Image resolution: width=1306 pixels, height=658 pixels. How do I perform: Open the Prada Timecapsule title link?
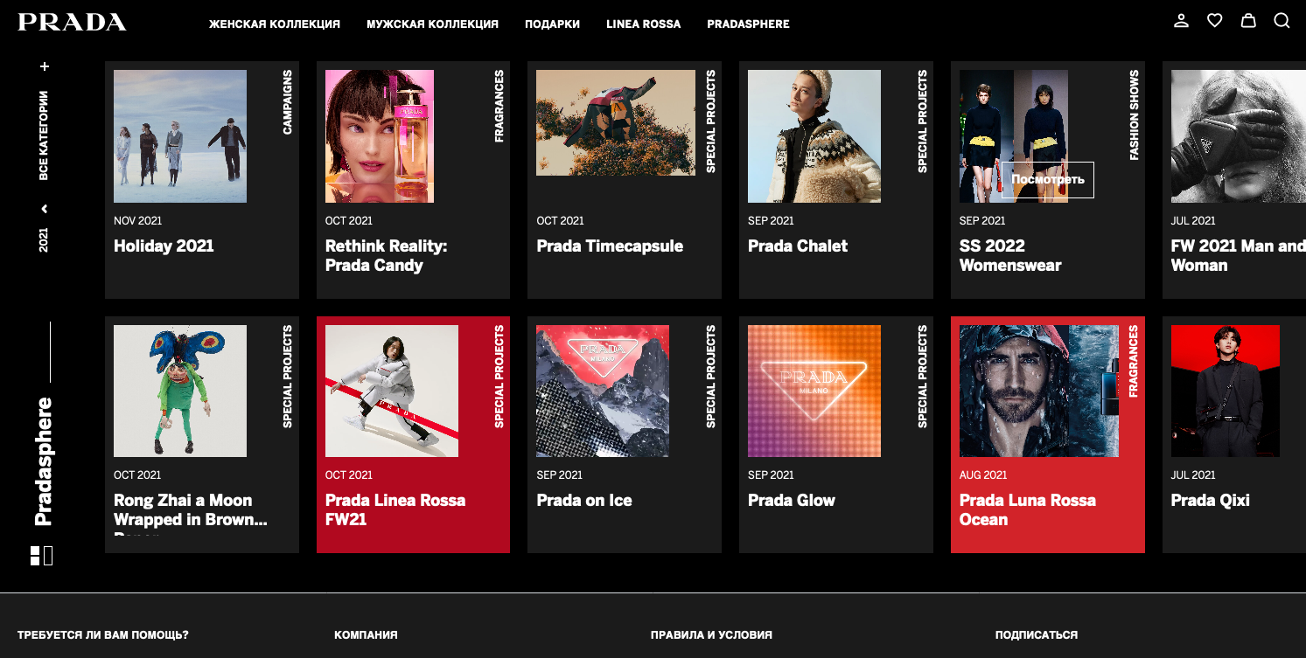[x=609, y=246]
